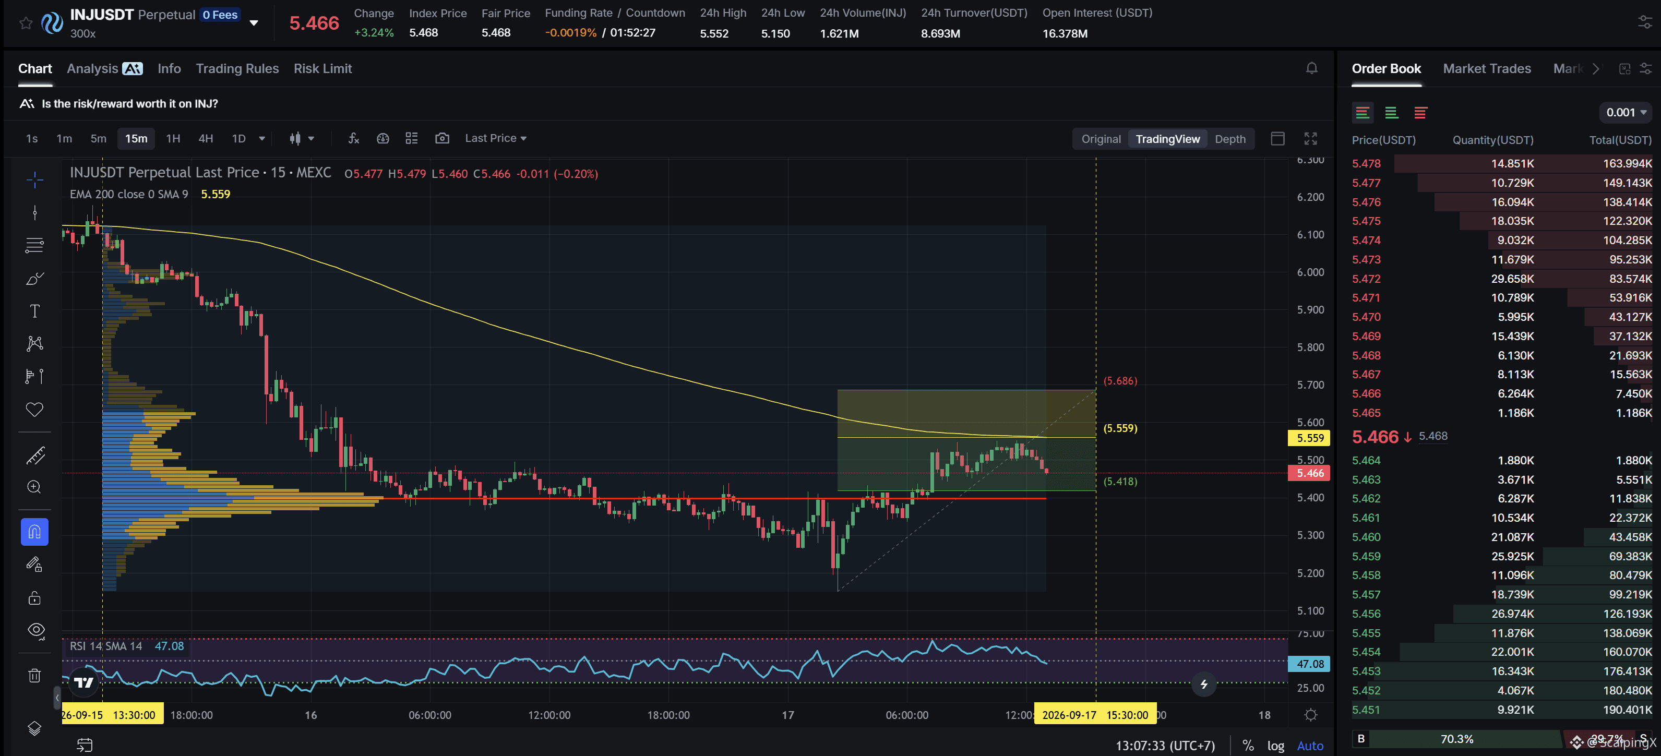1661x756 pixels.
Task: Click the 5.478 ask price row
Action: (1502, 164)
